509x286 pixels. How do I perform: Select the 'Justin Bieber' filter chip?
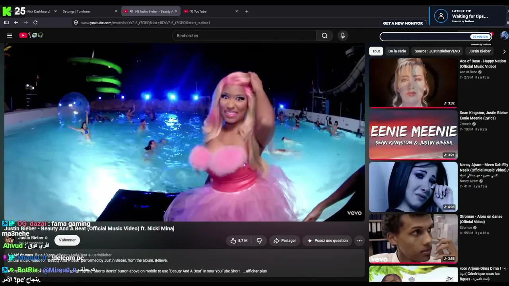tap(480, 51)
